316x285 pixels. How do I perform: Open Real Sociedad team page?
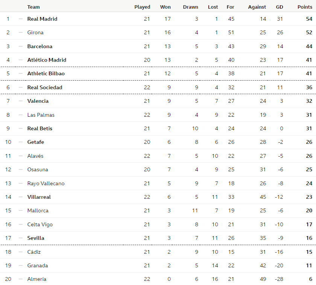click(45, 87)
